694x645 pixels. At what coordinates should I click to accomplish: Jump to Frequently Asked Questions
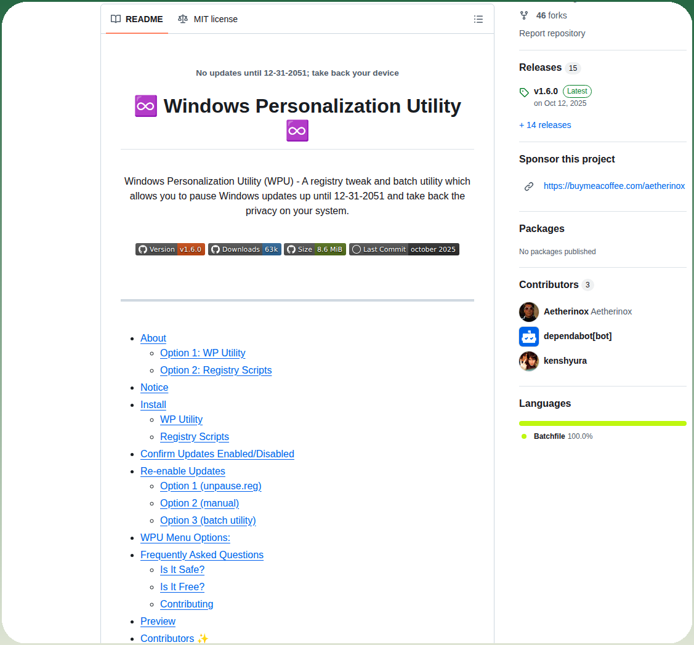pyautogui.click(x=202, y=555)
